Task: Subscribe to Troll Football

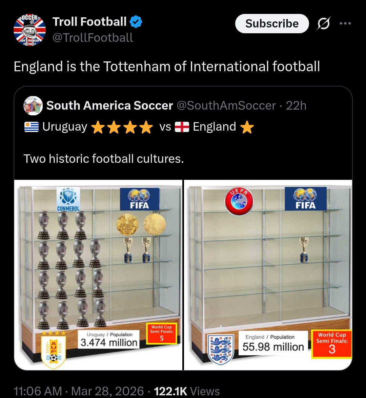Action: click(x=272, y=23)
